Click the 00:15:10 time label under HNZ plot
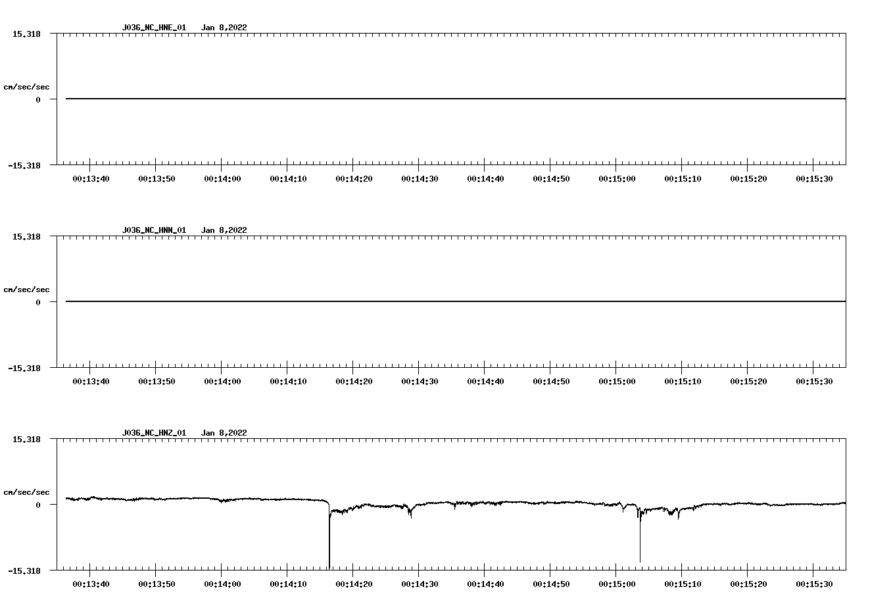Viewport: 893px width, 608px height. click(x=683, y=584)
